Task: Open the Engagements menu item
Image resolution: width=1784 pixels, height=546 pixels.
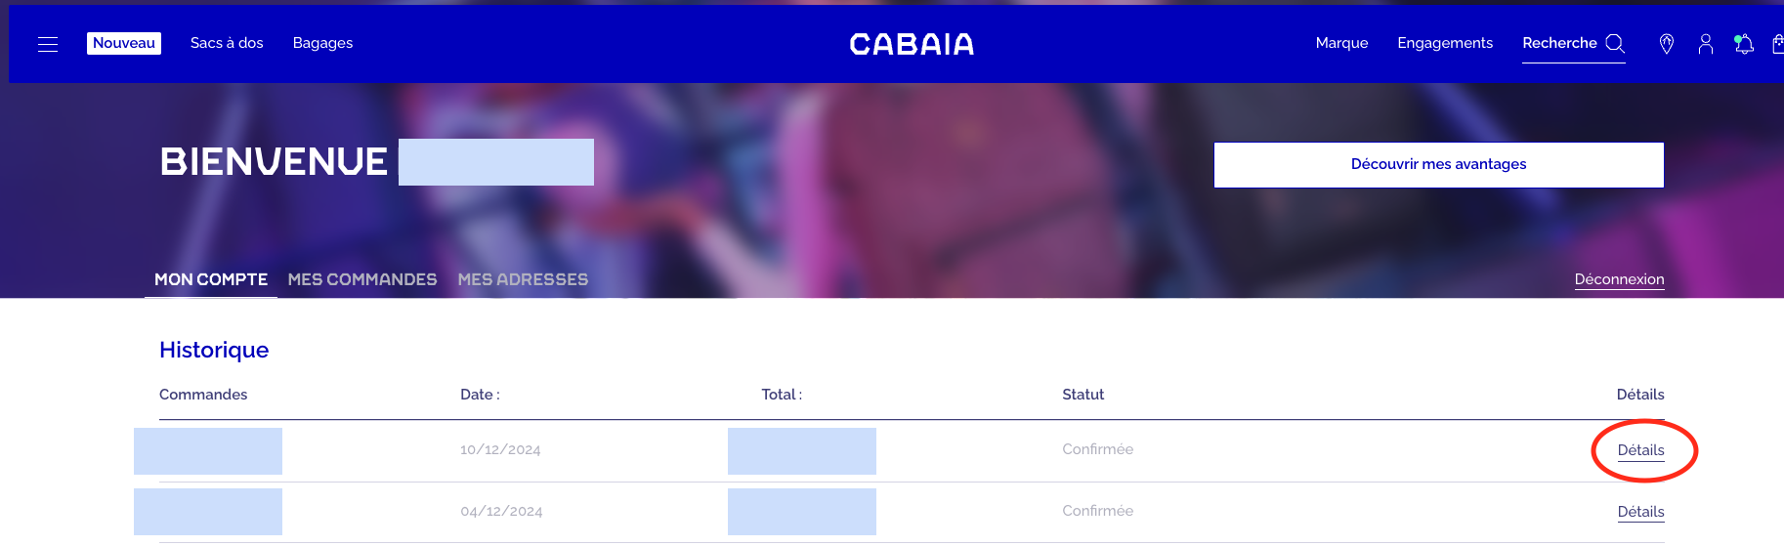Action: [1445, 43]
